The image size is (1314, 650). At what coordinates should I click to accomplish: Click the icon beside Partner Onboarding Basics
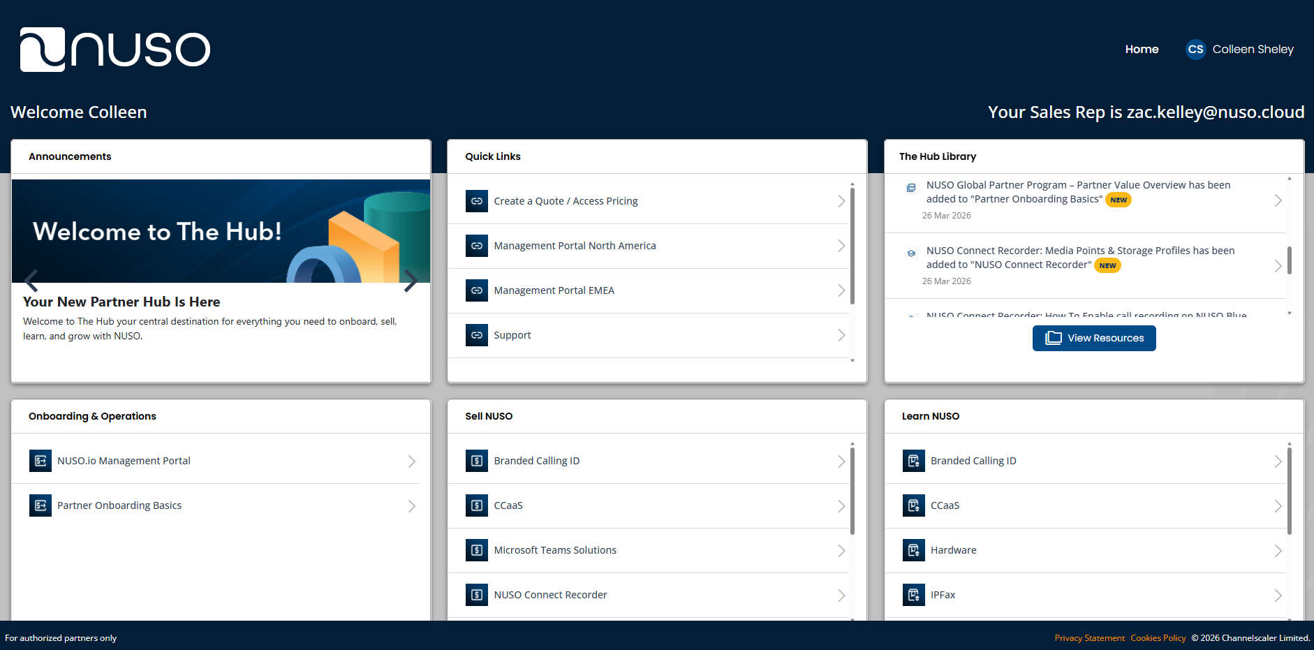point(40,505)
